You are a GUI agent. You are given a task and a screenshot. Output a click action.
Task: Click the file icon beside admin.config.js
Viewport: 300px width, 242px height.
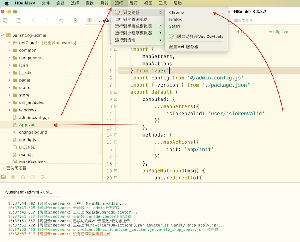click(x=15, y=117)
